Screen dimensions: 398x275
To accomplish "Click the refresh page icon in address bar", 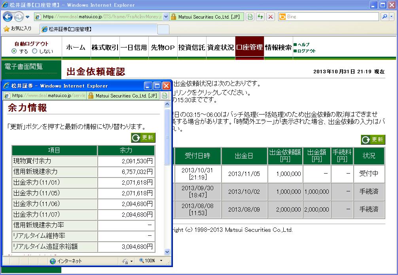I will click(x=260, y=17).
